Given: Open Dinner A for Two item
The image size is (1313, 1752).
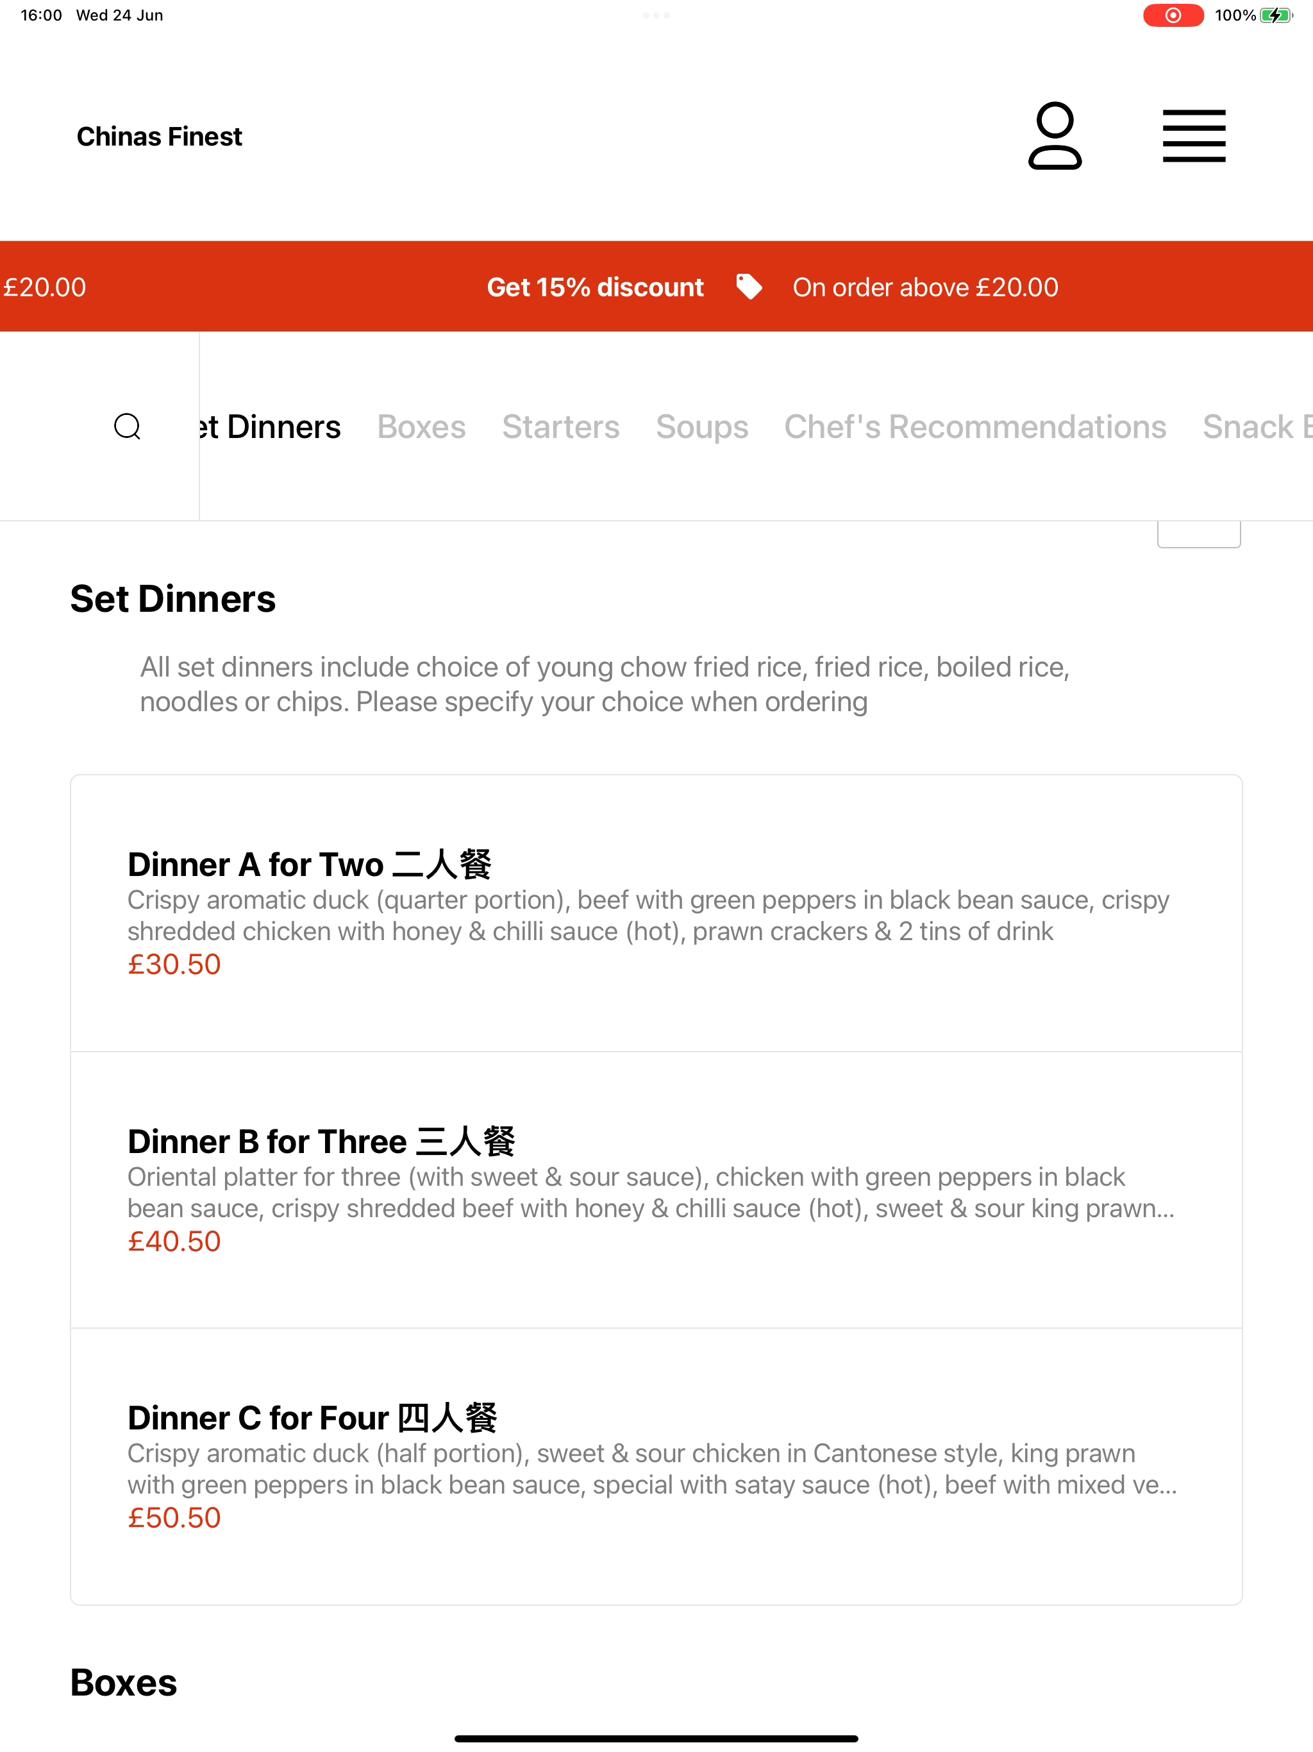Looking at the screenshot, I should coord(656,913).
